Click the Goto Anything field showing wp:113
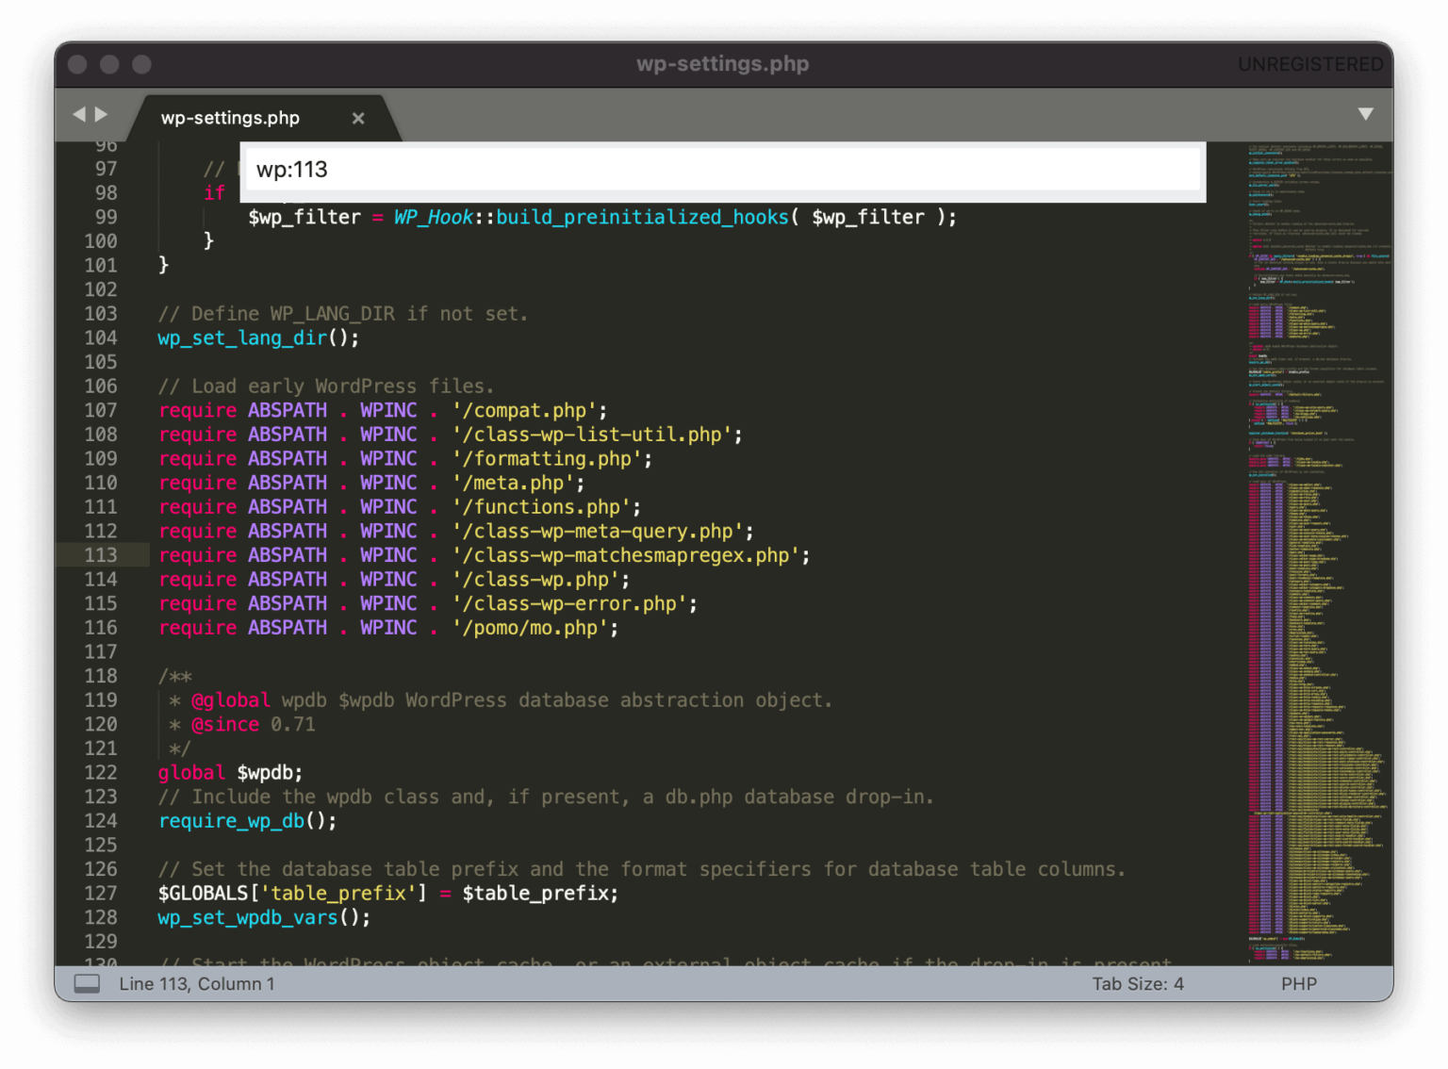 pos(722,170)
